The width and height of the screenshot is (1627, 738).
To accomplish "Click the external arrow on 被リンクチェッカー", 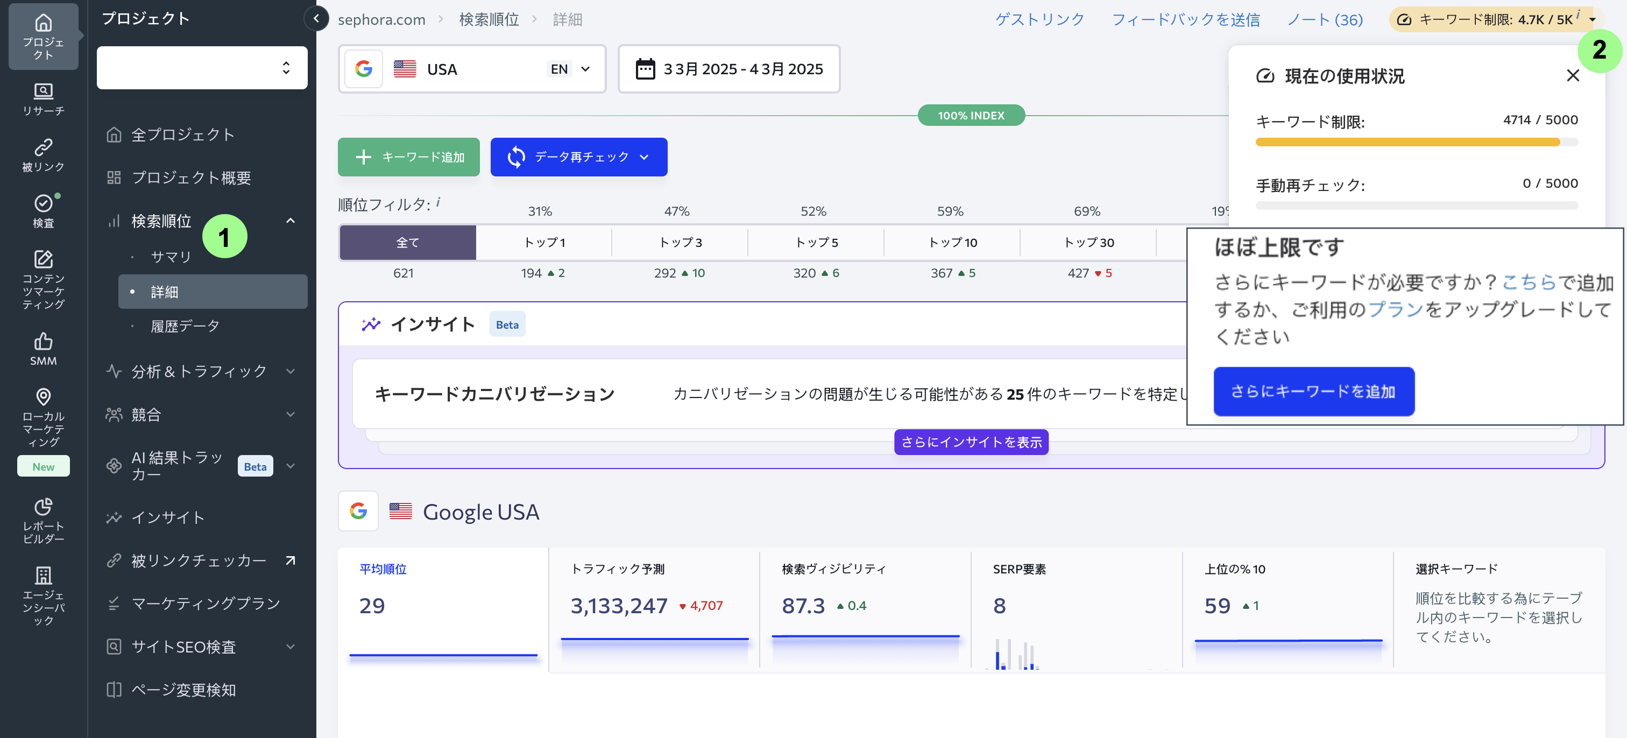I will point(291,560).
